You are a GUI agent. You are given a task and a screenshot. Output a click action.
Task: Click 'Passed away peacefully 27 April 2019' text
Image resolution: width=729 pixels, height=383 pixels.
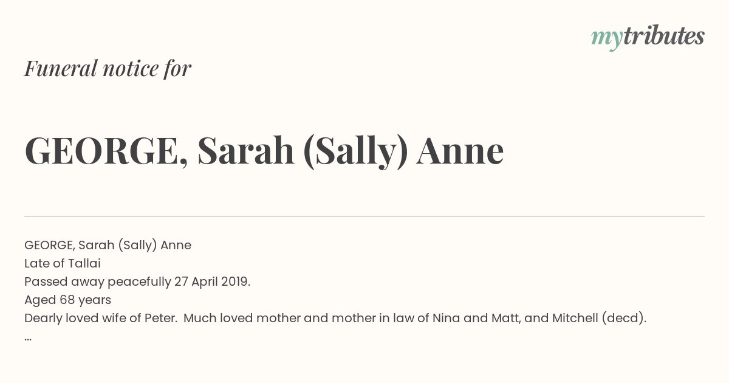point(137,281)
